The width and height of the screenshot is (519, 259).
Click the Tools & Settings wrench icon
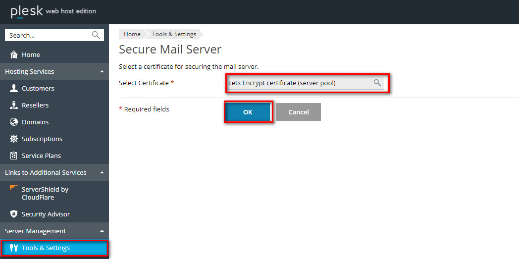click(x=13, y=248)
